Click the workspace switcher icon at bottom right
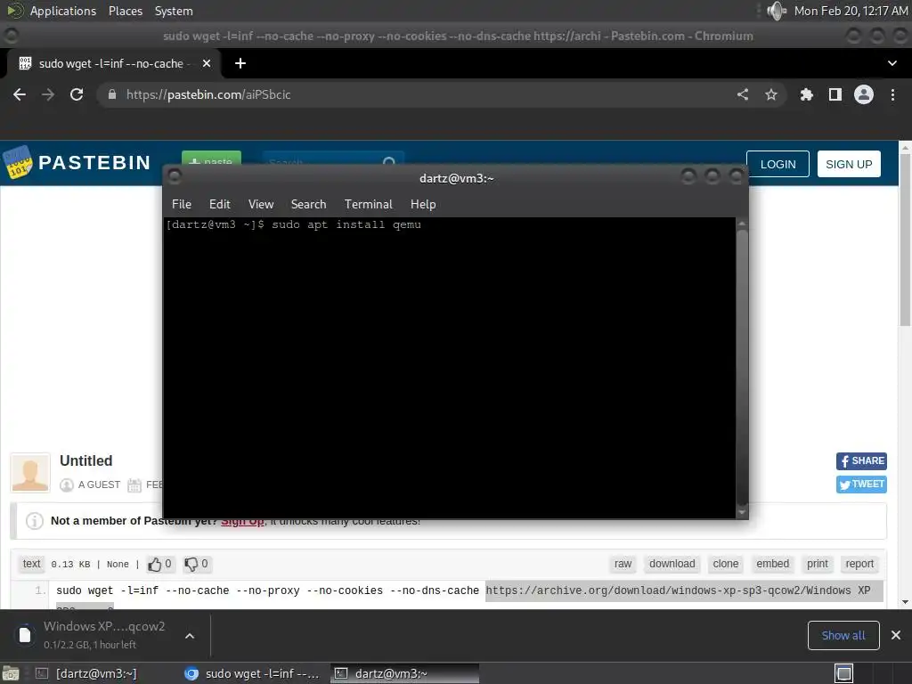This screenshot has width=912, height=684. (x=843, y=673)
